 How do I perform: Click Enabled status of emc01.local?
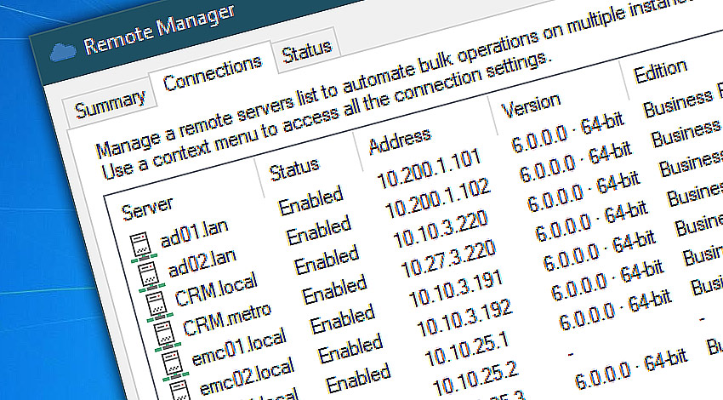343,320
